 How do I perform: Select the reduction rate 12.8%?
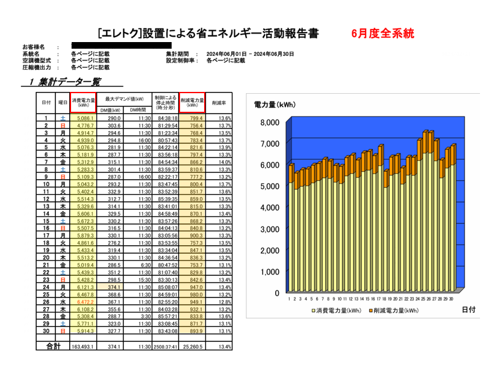point(225,302)
